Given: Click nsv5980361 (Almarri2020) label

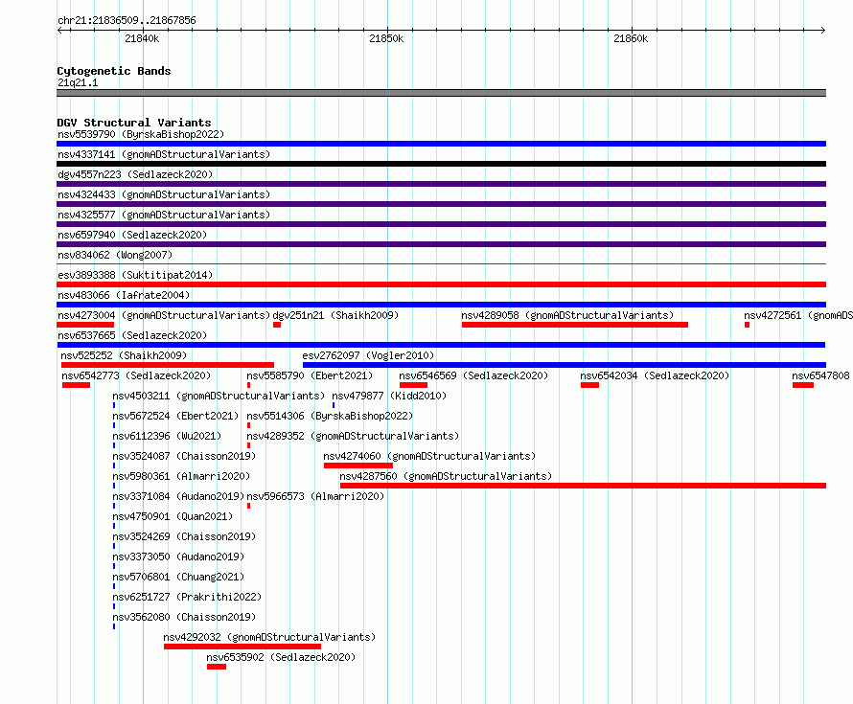Looking at the screenshot, I should click(x=181, y=476).
